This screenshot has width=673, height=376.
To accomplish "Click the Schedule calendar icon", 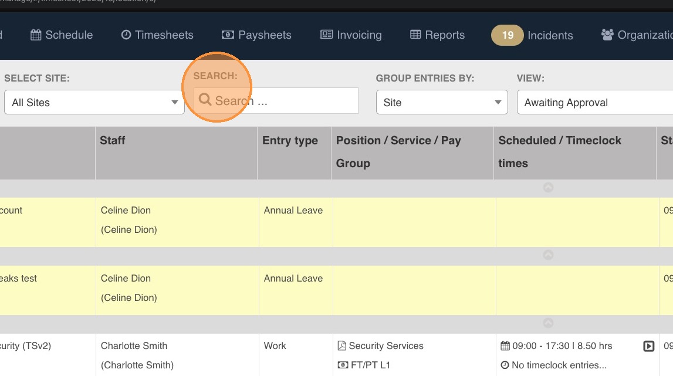I will click(36, 35).
